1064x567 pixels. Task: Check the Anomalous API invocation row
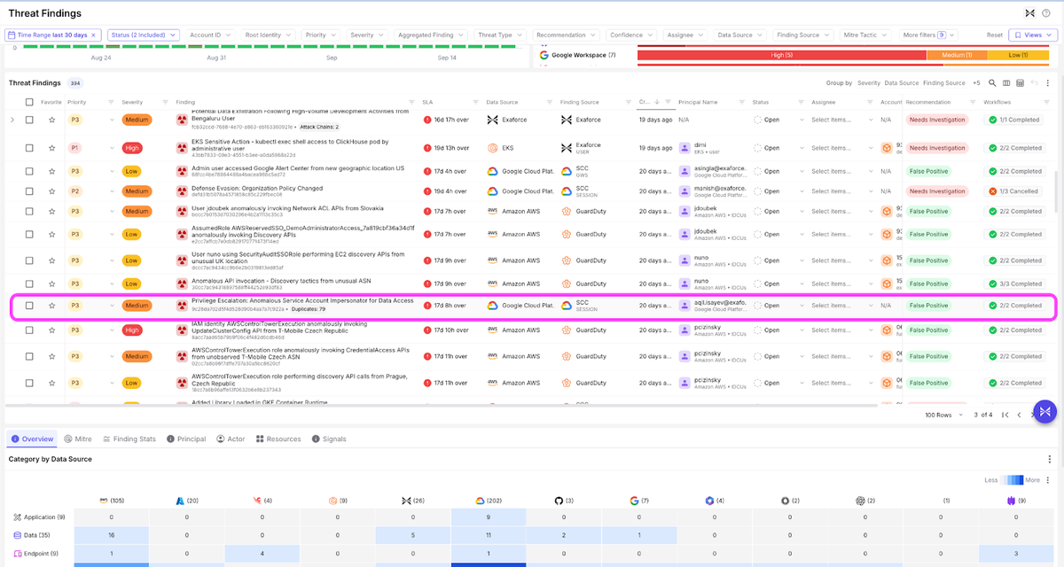[x=29, y=283]
